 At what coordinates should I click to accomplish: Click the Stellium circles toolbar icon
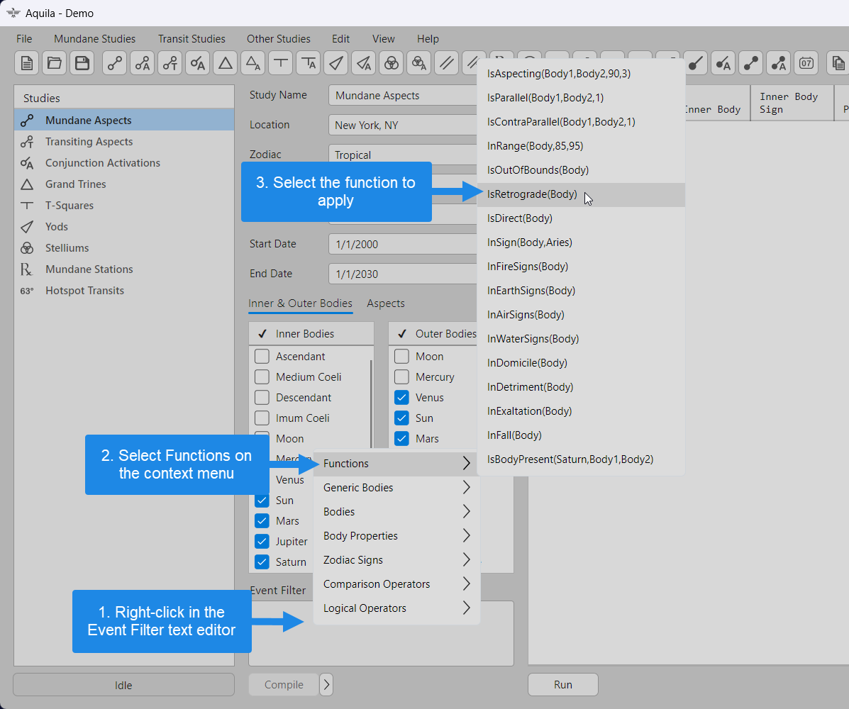coord(392,63)
